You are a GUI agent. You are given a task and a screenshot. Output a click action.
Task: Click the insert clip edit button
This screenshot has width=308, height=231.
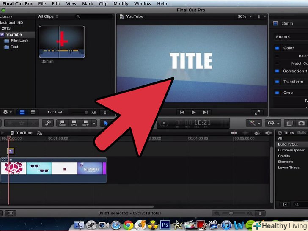pos(74,123)
